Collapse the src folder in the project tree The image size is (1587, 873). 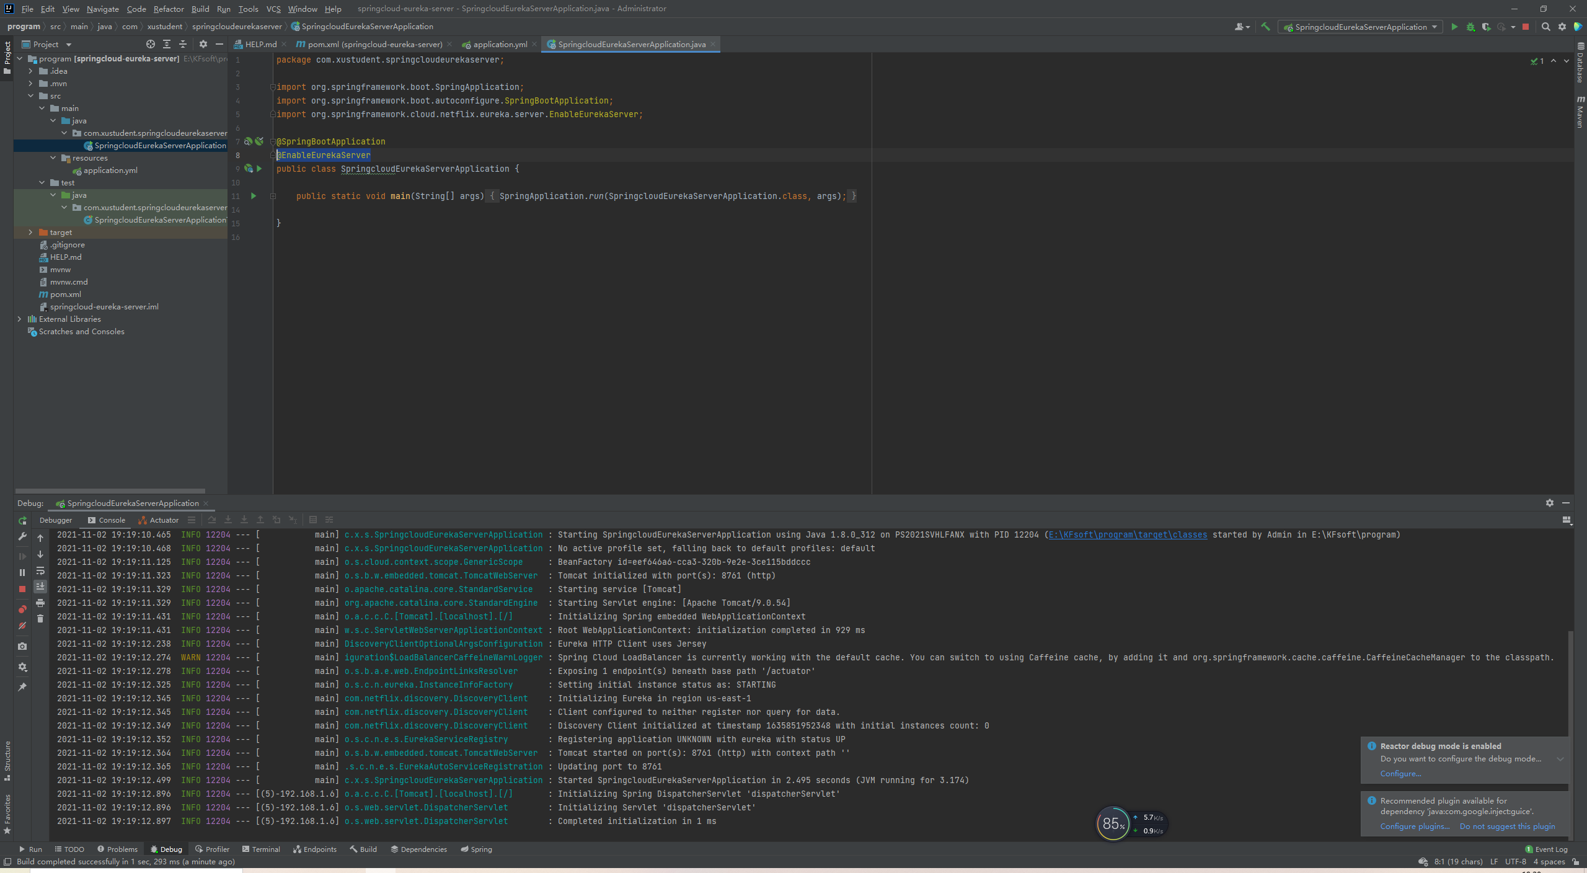point(30,95)
